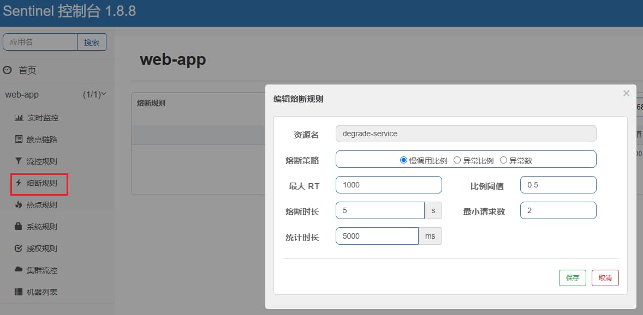Open 首页 in the sidebar
The width and height of the screenshot is (643, 315).
27,70
